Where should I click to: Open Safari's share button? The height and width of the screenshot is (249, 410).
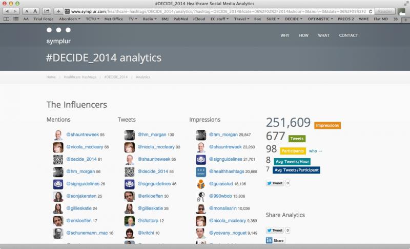pos(47,11)
